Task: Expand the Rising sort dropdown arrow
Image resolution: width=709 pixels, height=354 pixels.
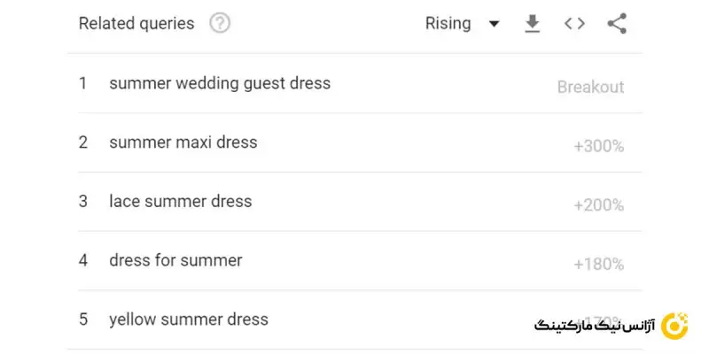Action: (494, 24)
